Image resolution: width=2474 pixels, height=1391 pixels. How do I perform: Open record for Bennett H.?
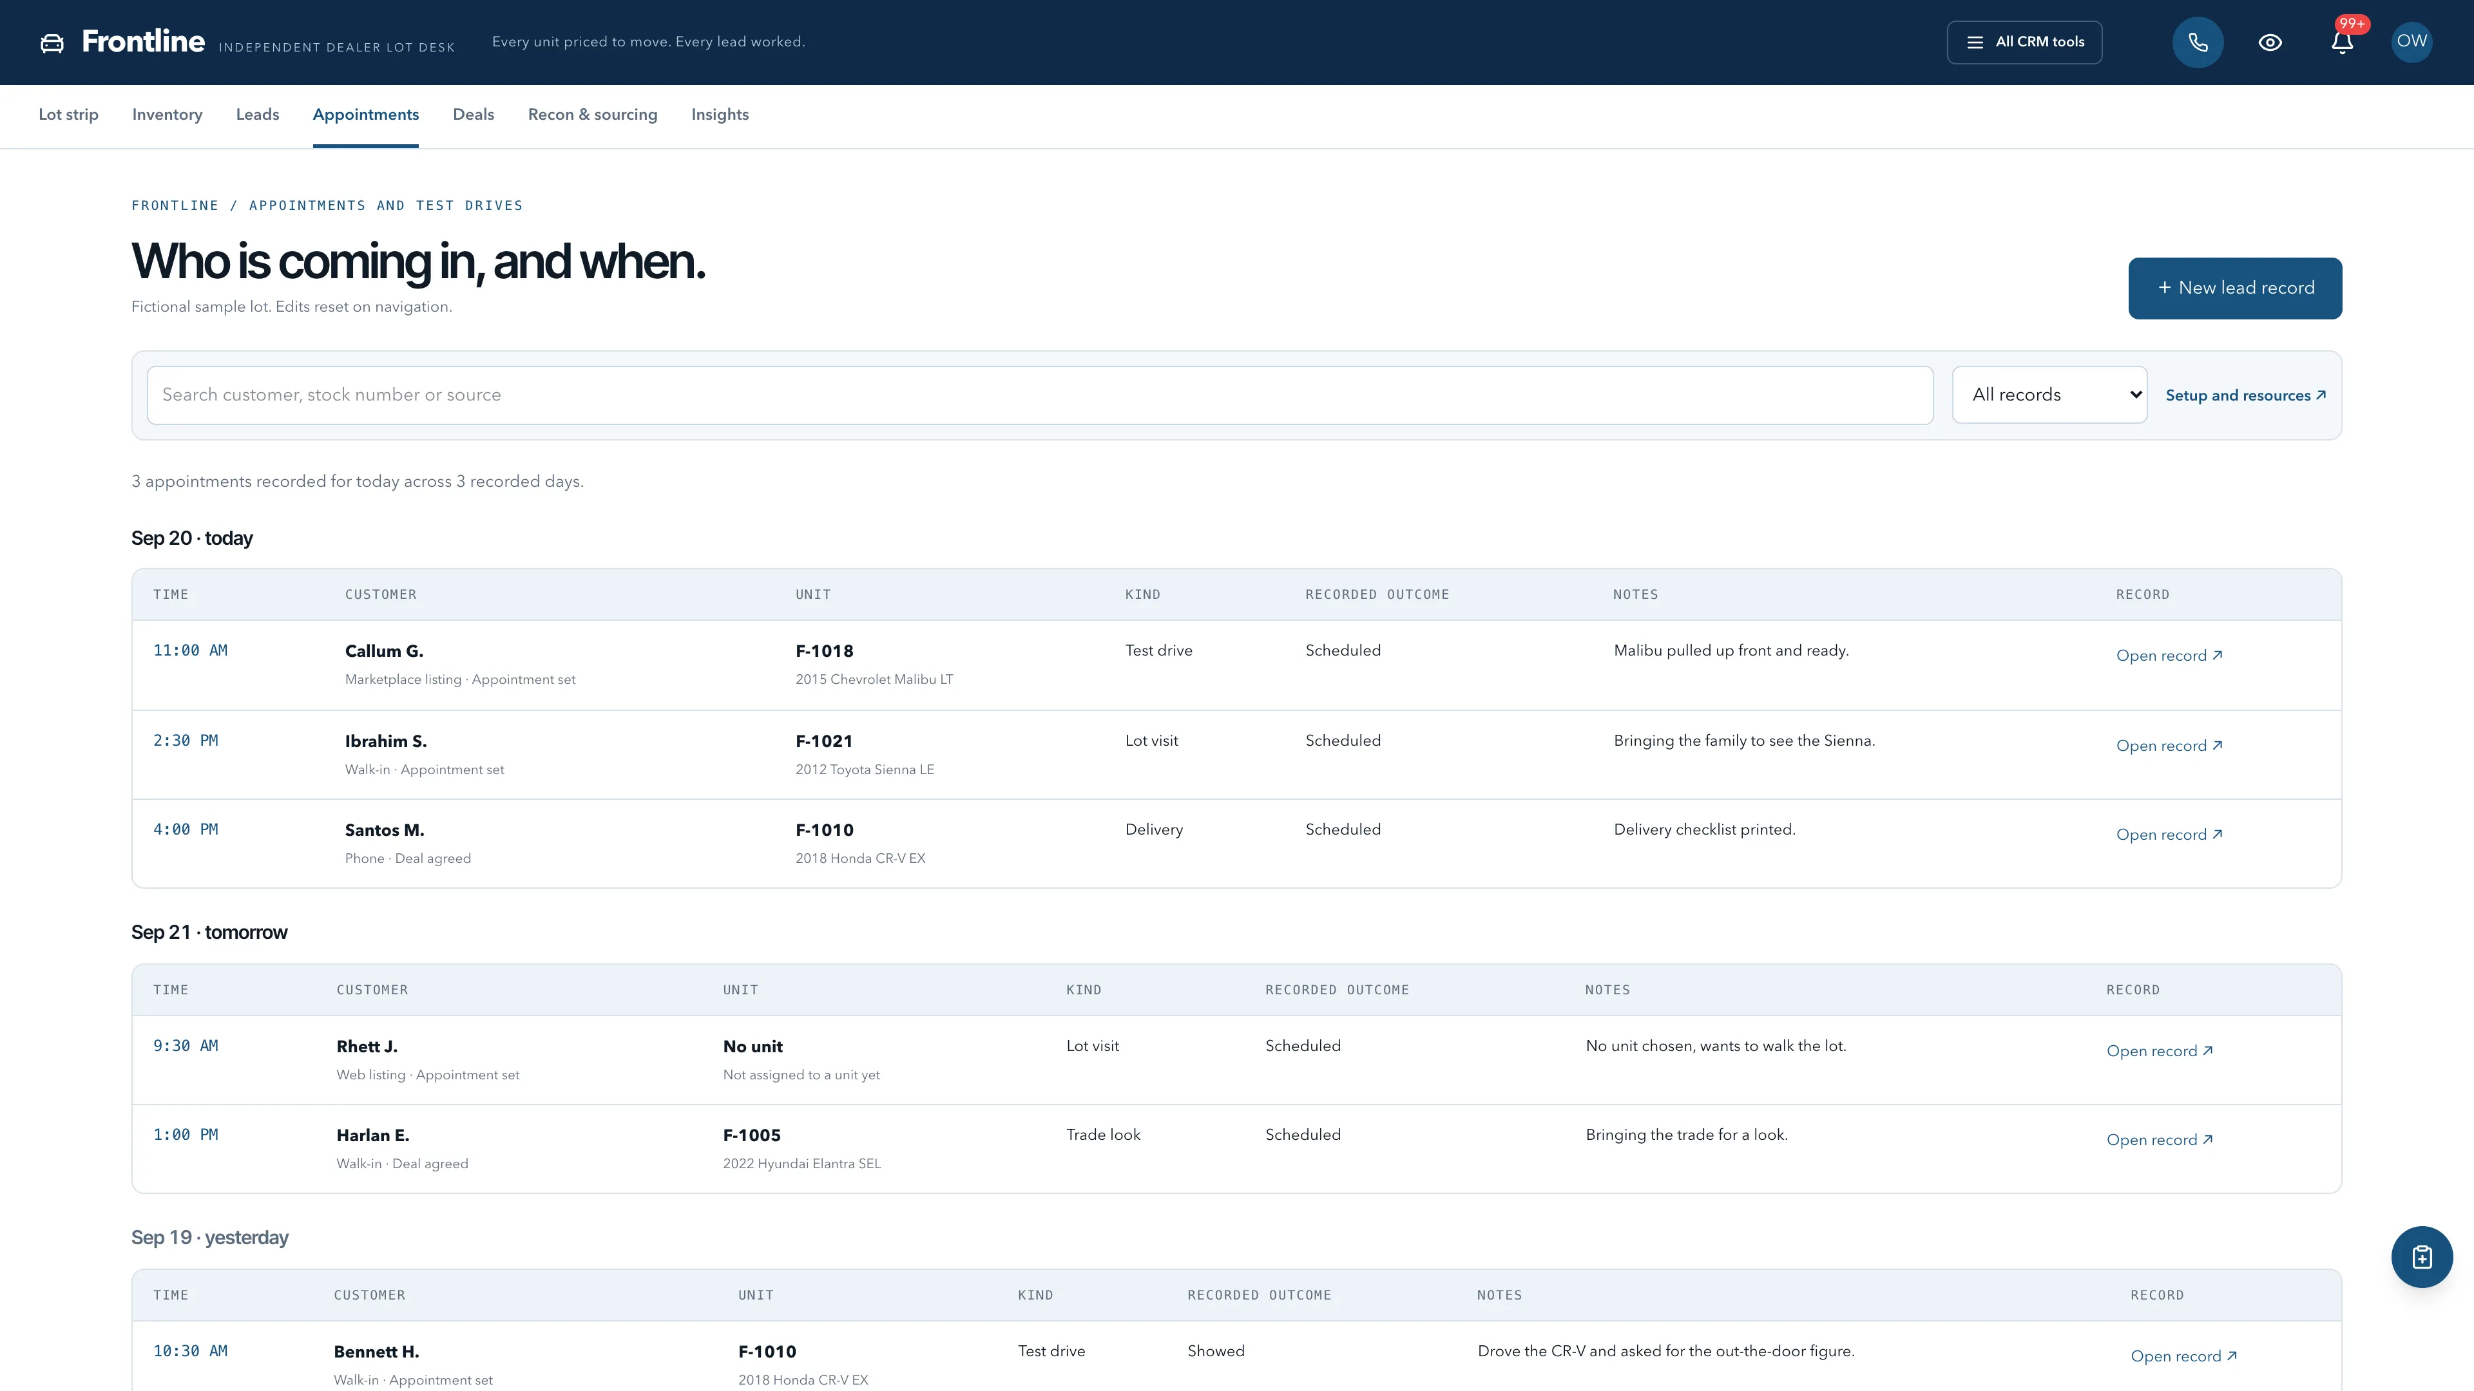(x=2183, y=1356)
